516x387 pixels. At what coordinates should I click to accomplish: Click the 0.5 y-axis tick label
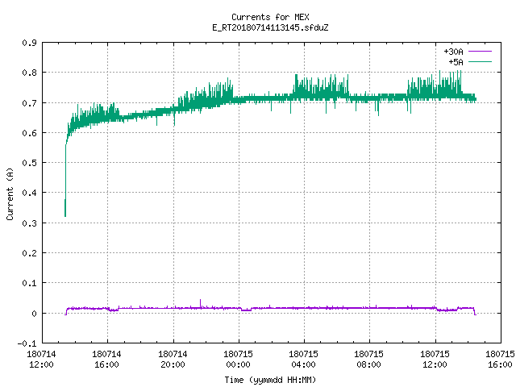click(x=29, y=163)
